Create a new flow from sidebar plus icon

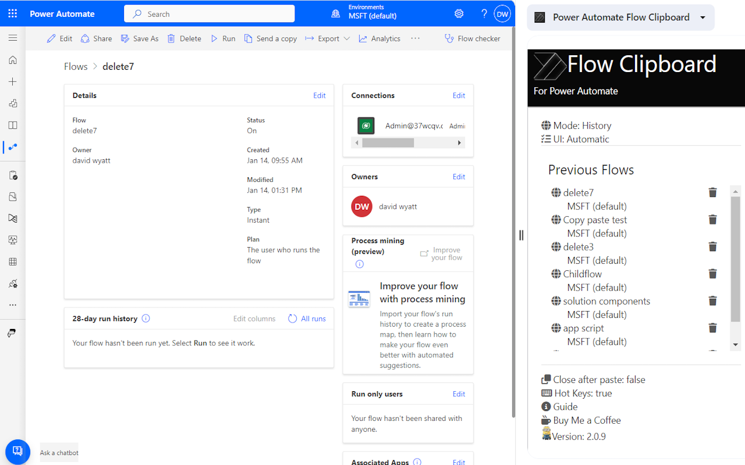(12, 82)
